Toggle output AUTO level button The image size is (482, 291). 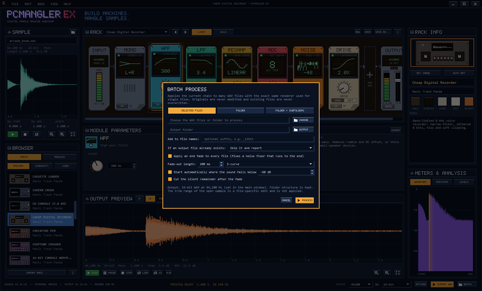[388, 107]
